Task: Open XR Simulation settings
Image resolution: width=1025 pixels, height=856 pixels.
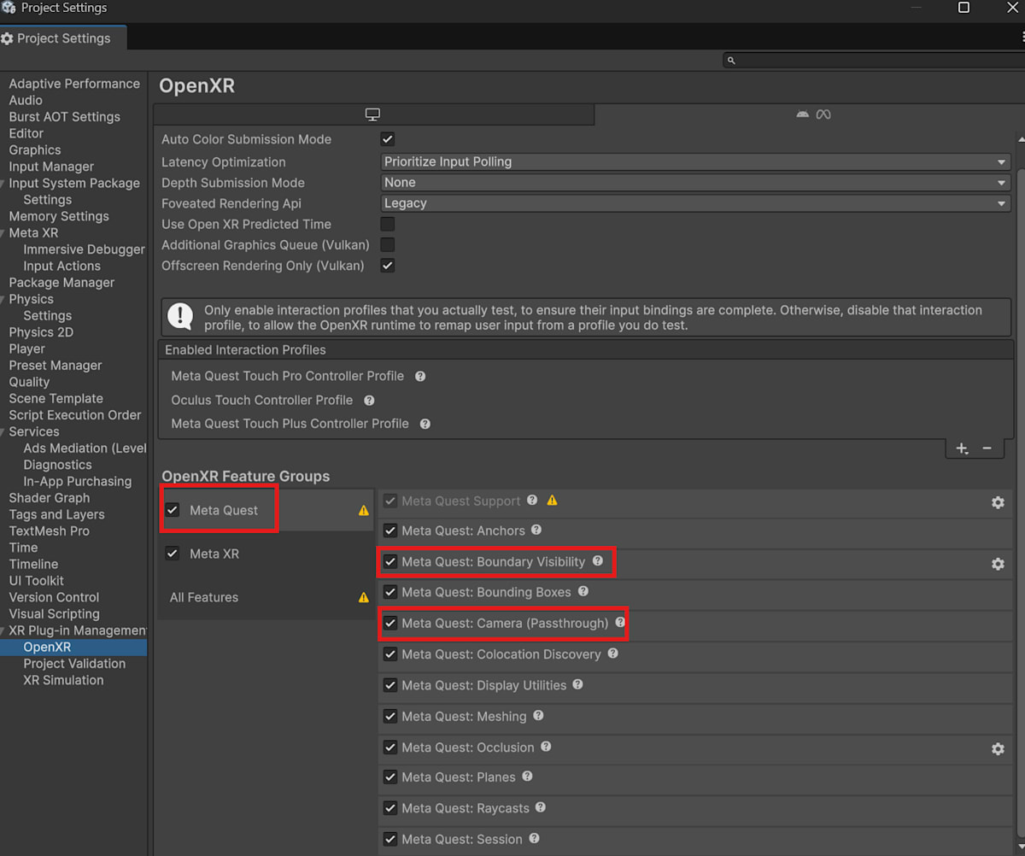Action: click(x=63, y=680)
